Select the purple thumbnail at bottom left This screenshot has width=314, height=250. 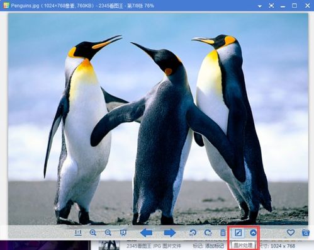45,245
